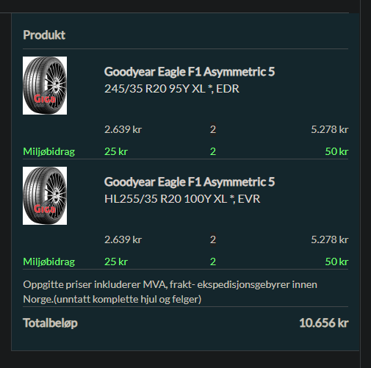Viewport: 371px width, 368px height.
Task: Click the second Miljøbidrag label
Action: (x=49, y=262)
